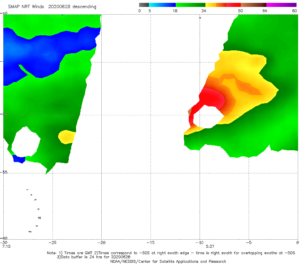Click the red high-wind core region
This screenshot has height=264, width=301.
click(x=212, y=99)
